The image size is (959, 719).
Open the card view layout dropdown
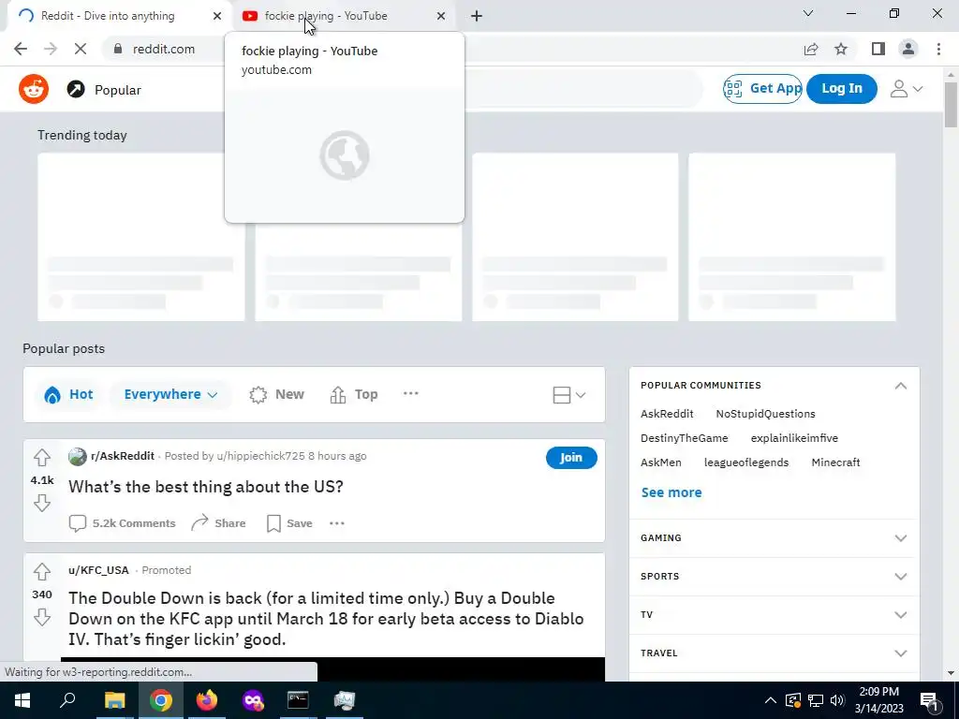[568, 395]
